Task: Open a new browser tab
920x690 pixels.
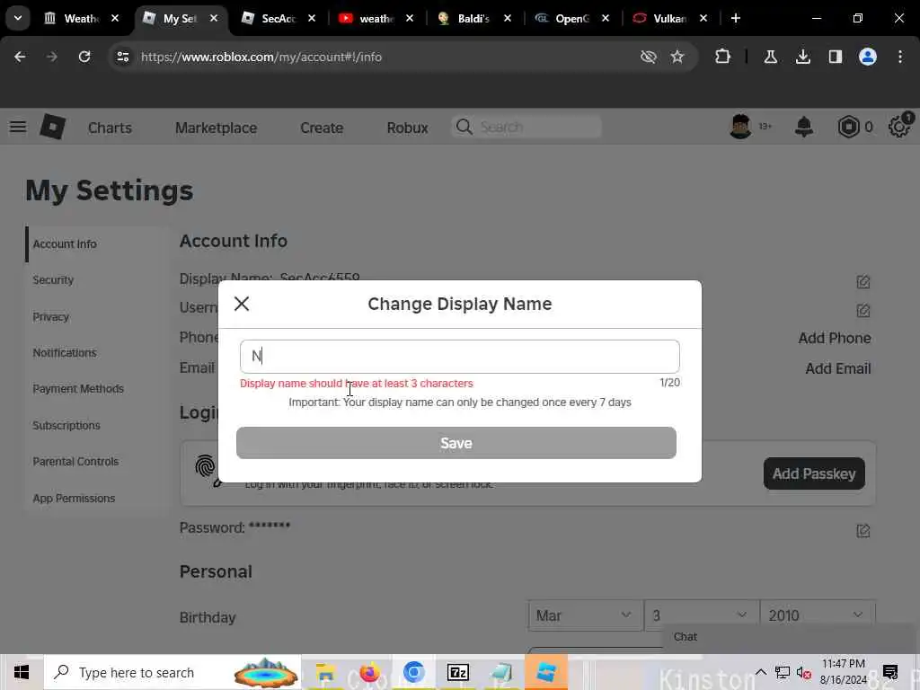Action: (736, 18)
